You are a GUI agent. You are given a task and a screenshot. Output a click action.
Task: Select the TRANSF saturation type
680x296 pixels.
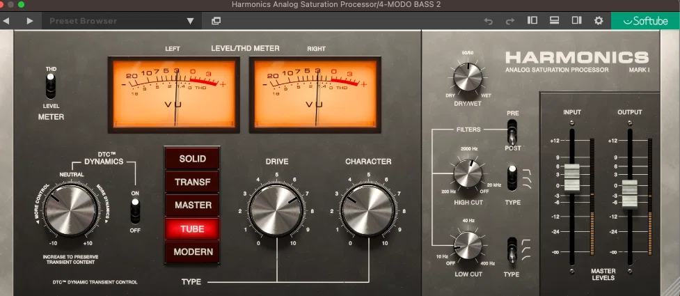point(192,182)
